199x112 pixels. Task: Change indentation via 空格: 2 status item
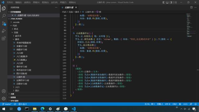(x=160, y=104)
